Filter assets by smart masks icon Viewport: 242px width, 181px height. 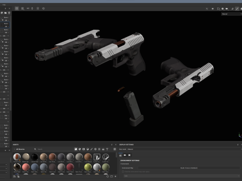[x=84, y=149]
